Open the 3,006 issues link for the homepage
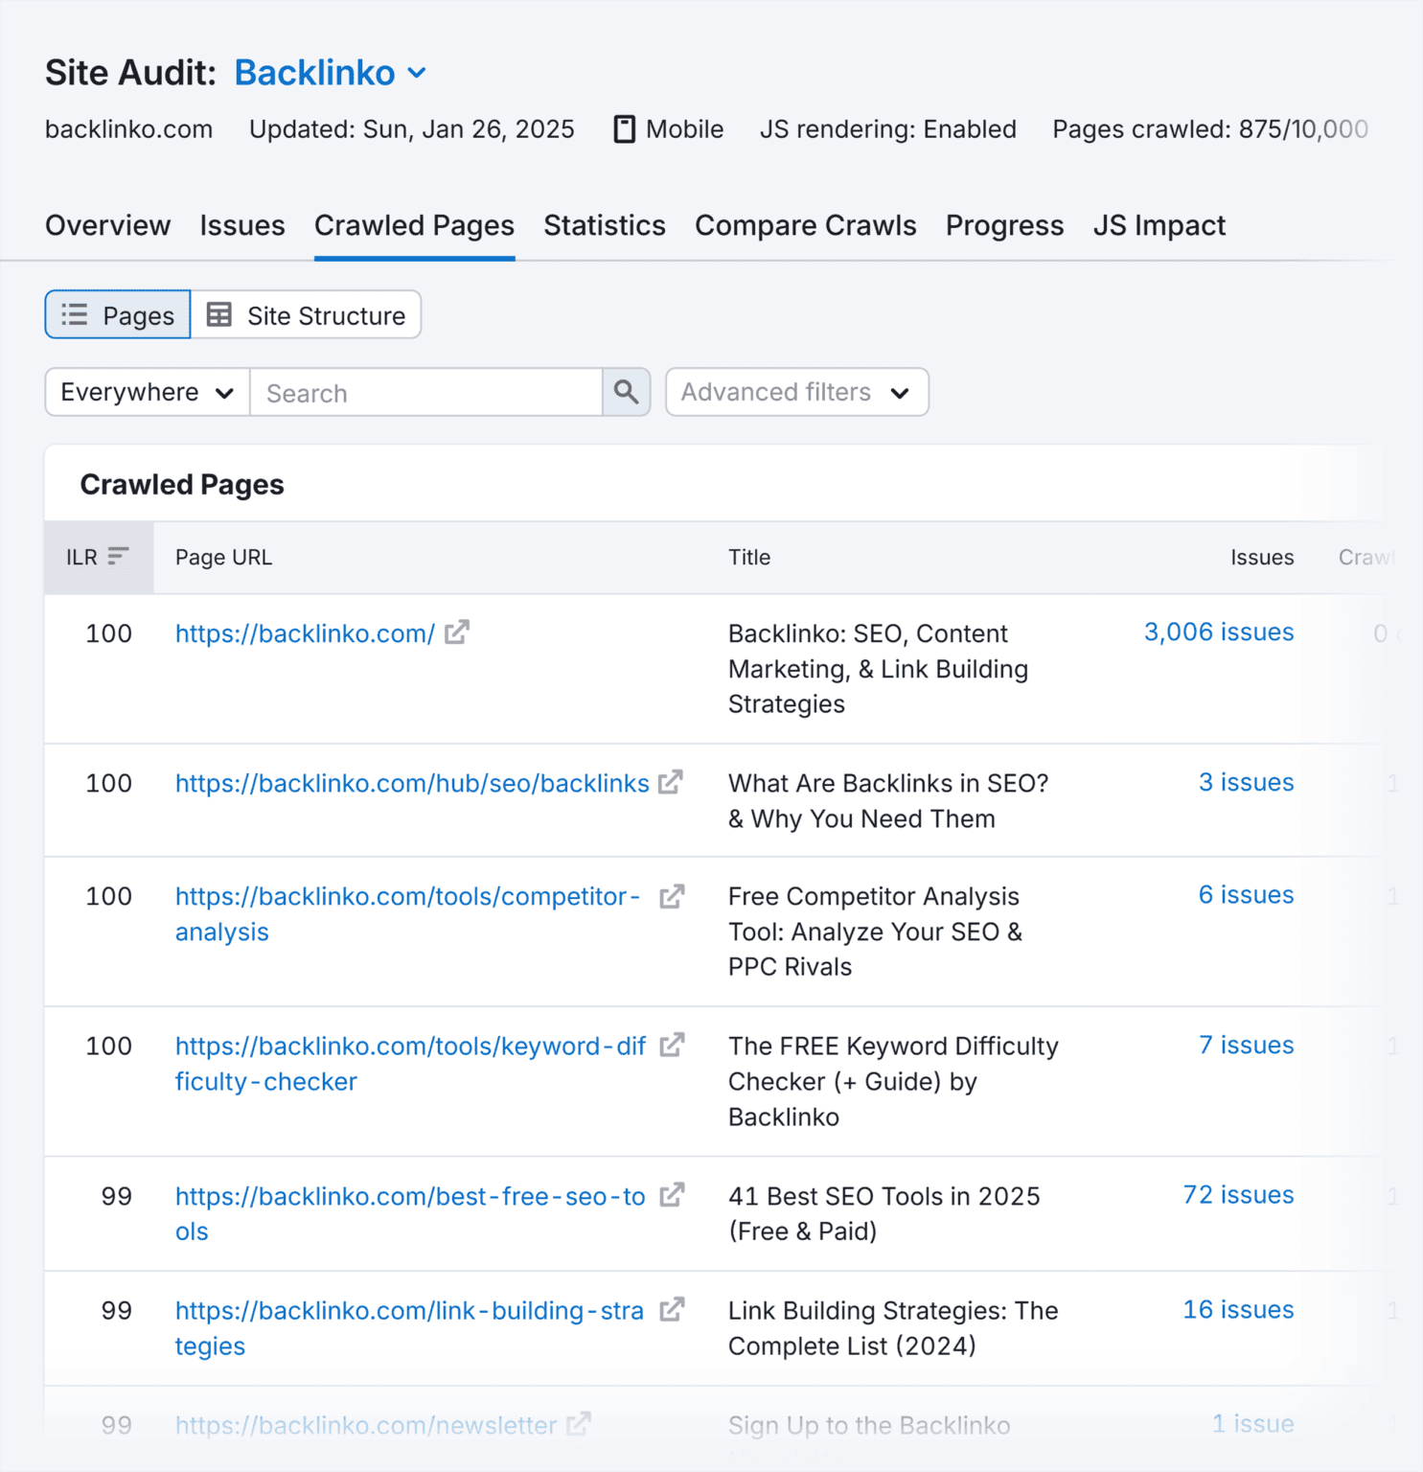Viewport: 1423px width, 1472px height. (1218, 632)
